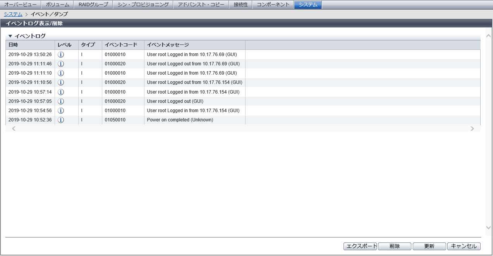The width and height of the screenshot is (493, 256).
Task: Click info icon for 11:11:46 logout event
Action: 61,64
